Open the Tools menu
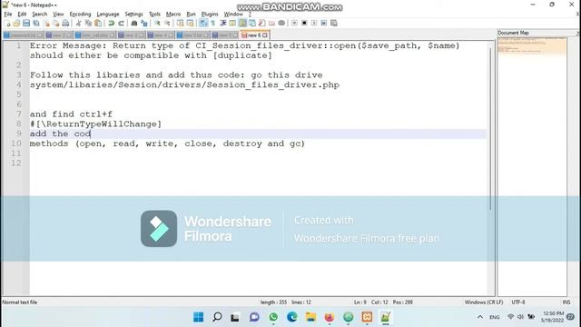Image resolution: width=581 pixels, height=327 pixels. tap(154, 15)
